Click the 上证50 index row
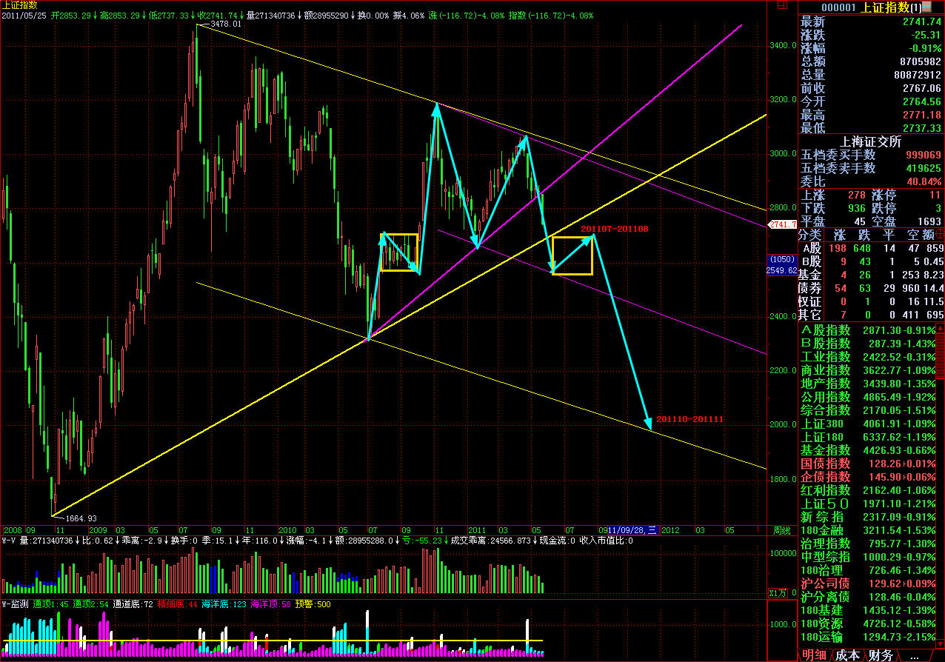This screenshot has height=662, width=945. [825, 504]
